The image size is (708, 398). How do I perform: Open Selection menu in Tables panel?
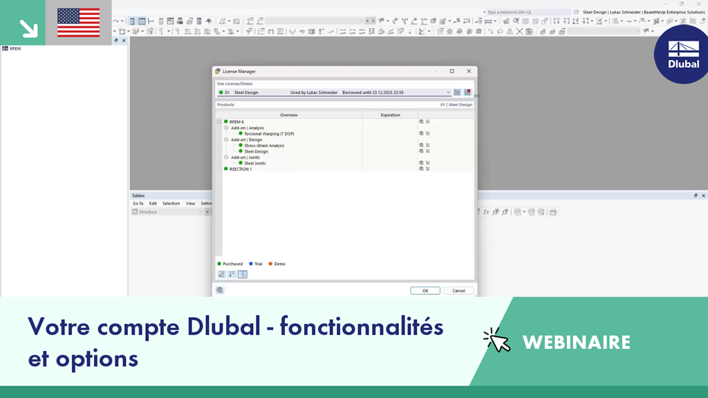pos(171,204)
